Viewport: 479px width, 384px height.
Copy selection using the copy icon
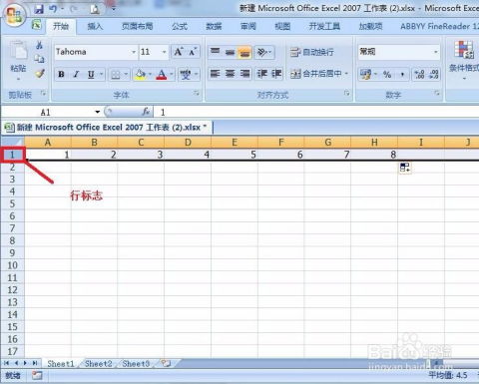pyautogui.click(x=39, y=59)
